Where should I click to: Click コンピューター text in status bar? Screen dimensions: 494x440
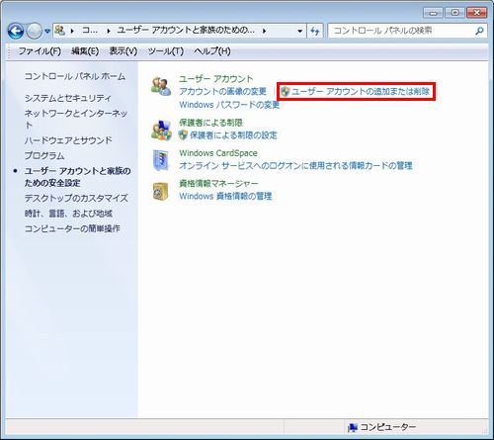click(x=388, y=427)
